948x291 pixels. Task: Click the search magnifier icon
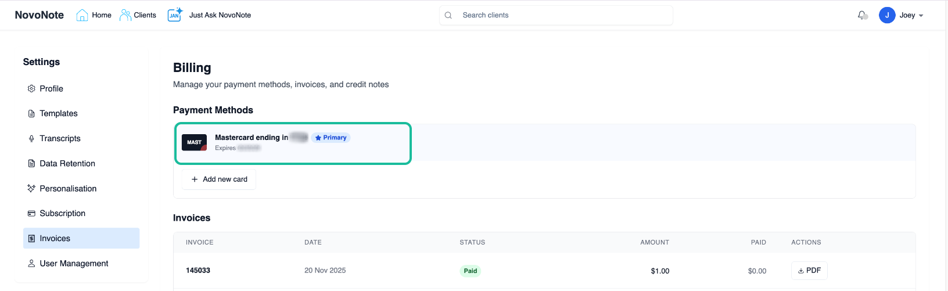(448, 15)
